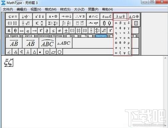Insert square root template from small bar
This screenshot has width=168, height=128.
click(x=104, y=31)
